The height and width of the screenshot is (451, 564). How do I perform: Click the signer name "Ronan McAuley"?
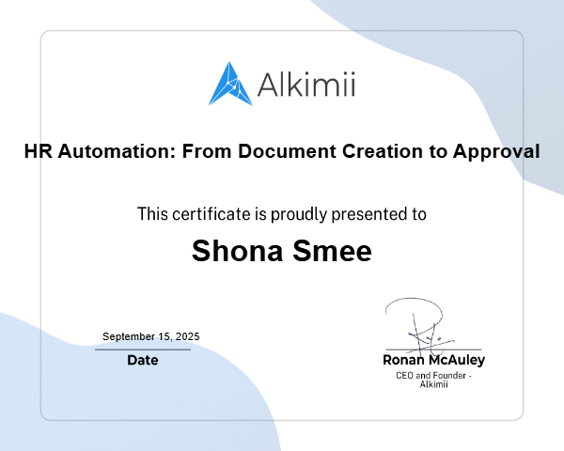[433, 360]
